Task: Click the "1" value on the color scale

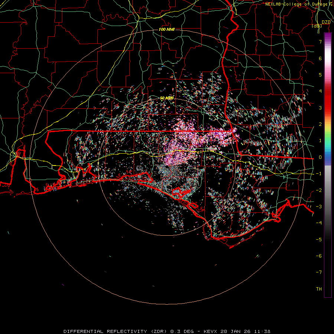Action: 320,141
